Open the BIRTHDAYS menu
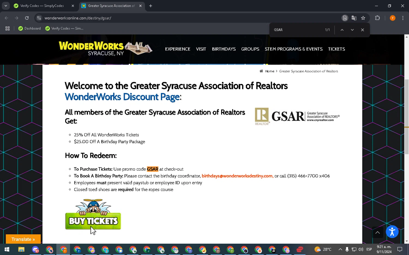Image resolution: width=409 pixels, height=255 pixels. pyautogui.click(x=224, y=49)
